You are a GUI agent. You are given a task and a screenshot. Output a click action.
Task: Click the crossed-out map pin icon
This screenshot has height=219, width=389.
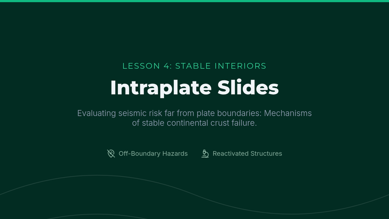pos(111,153)
